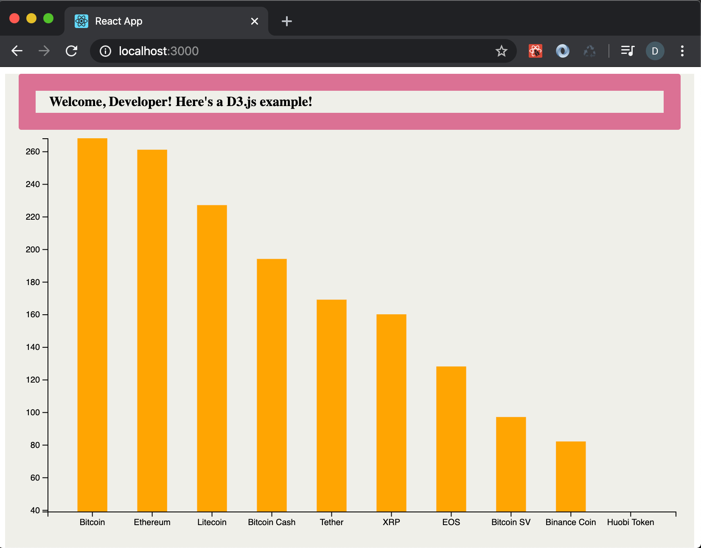Click the grey recycle extension icon
The width and height of the screenshot is (701, 548).
point(590,51)
